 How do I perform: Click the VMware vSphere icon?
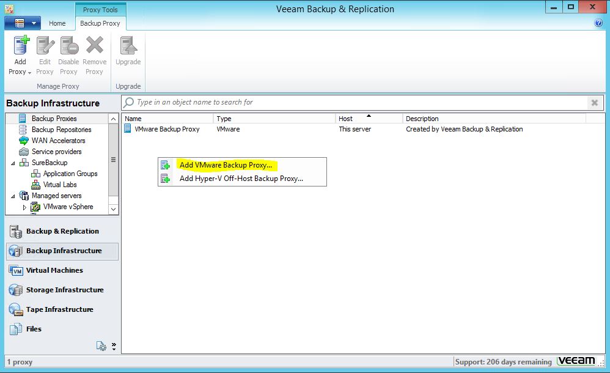pos(35,207)
